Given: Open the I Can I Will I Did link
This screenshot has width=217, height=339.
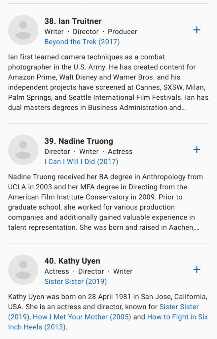Looking at the screenshot, I should (81, 162).
